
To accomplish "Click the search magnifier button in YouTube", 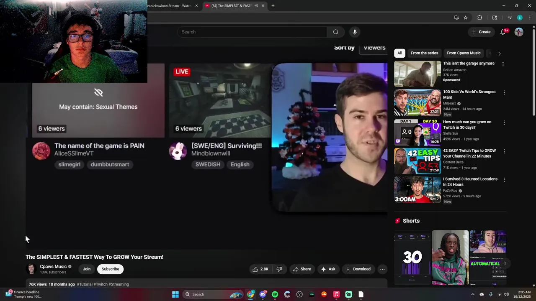I will (x=335, y=32).
